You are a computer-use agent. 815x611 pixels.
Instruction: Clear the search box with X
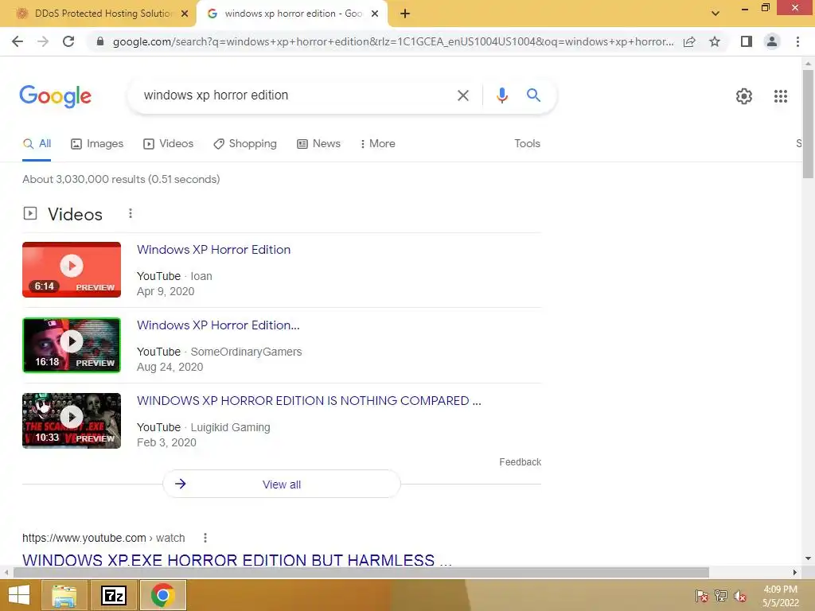click(462, 95)
